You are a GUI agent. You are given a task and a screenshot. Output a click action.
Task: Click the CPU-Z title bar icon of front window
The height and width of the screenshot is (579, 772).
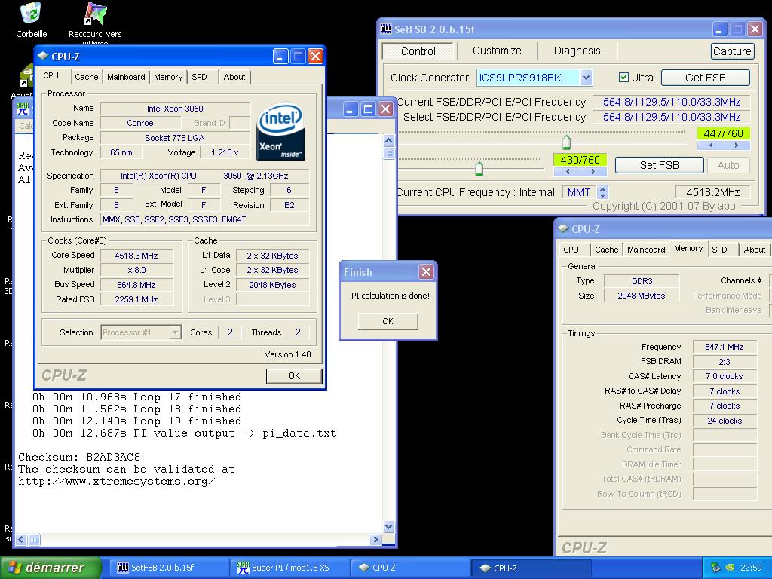43,56
